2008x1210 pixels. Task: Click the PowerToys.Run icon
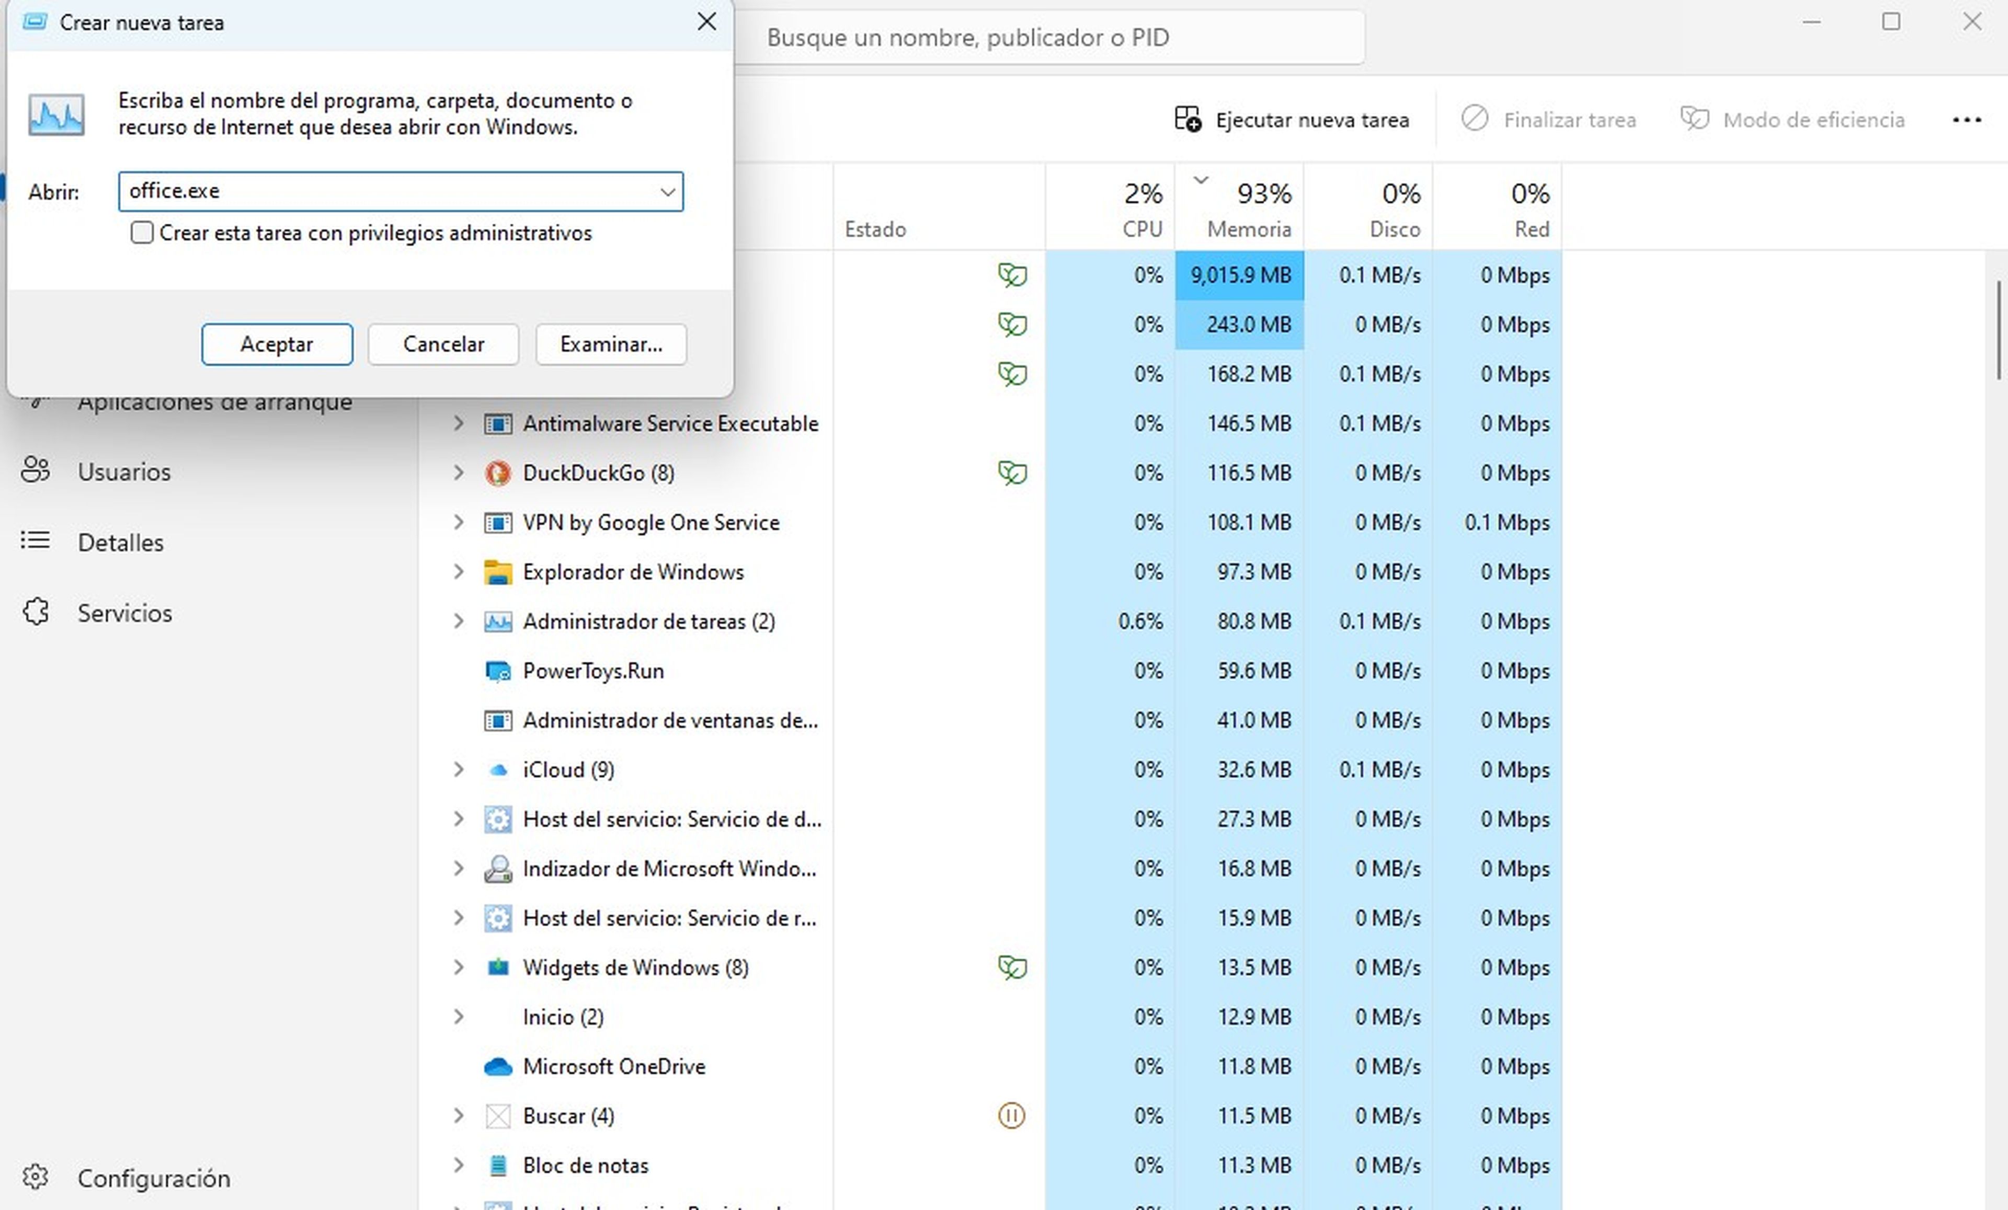498,672
